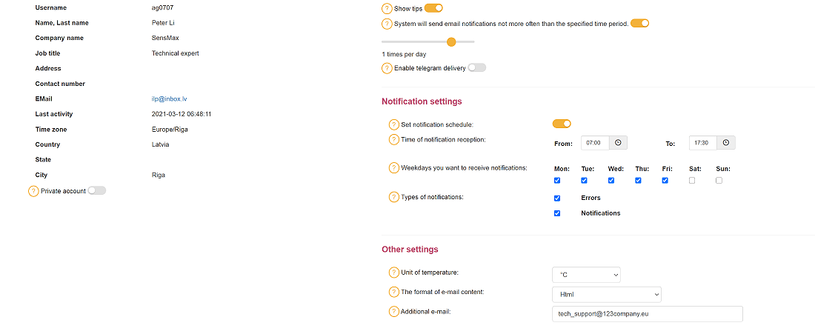The height and width of the screenshot is (334, 815).
Task: Click the help icon next to Private account
Action: [33, 191]
